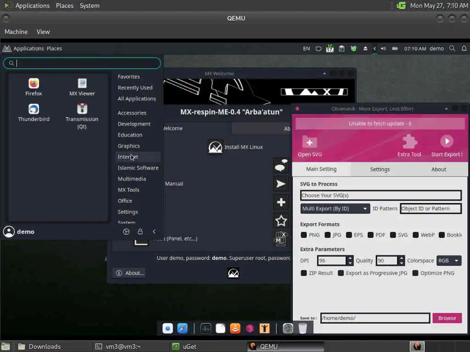Open the white document icon in dock
470x352 pixels.
(220, 328)
